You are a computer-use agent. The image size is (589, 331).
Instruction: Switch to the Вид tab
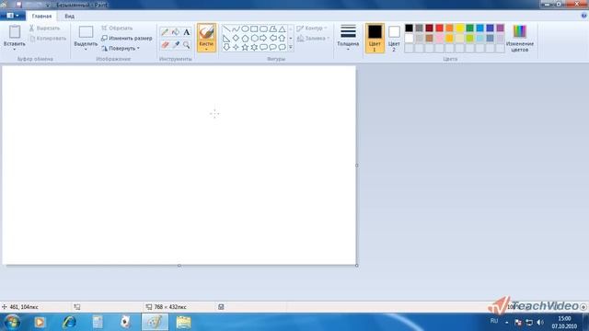pos(70,17)
